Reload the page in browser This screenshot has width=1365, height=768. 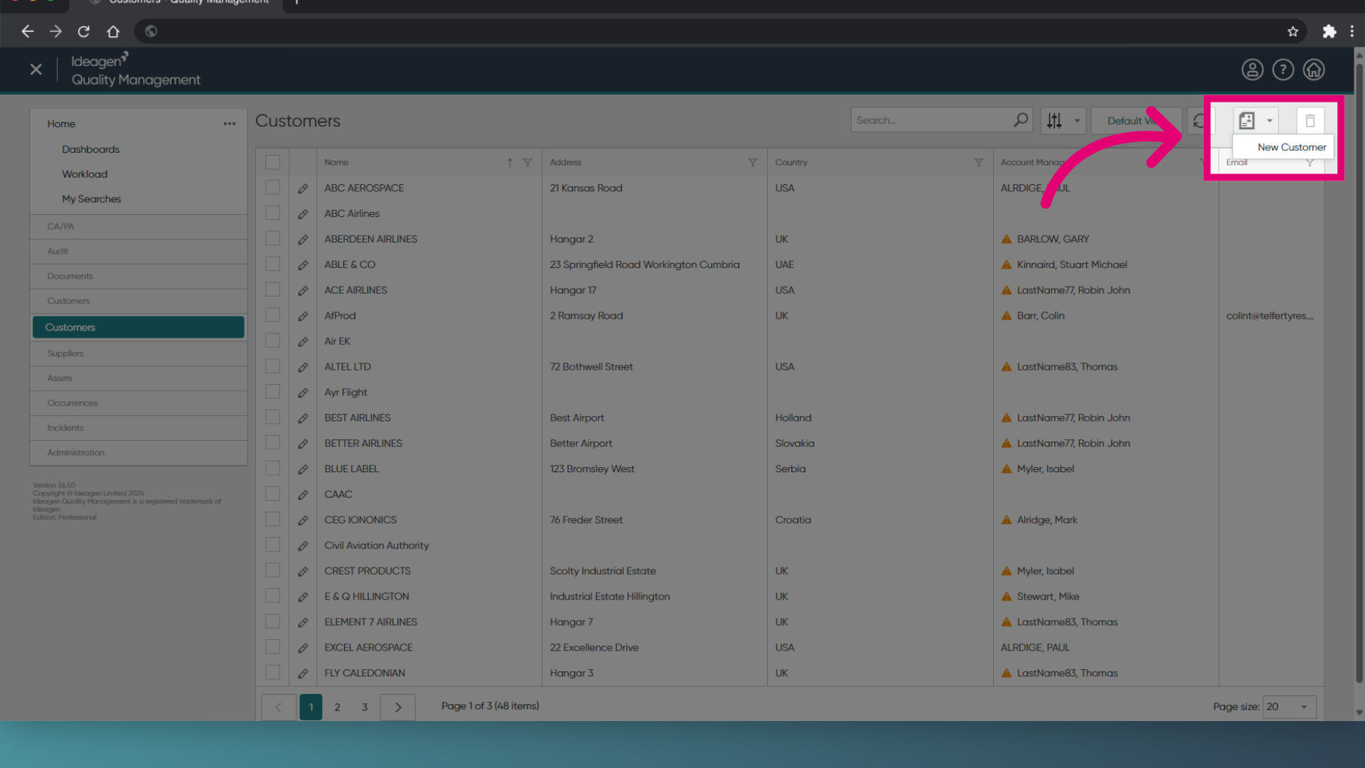click(x=84, y=31)
